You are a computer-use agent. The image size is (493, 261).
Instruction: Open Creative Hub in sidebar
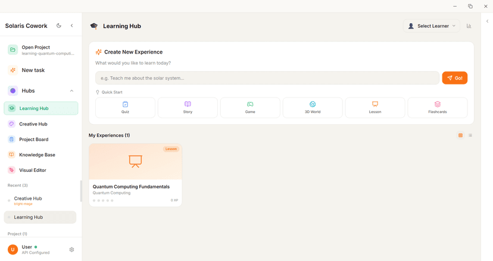(41, 124)
